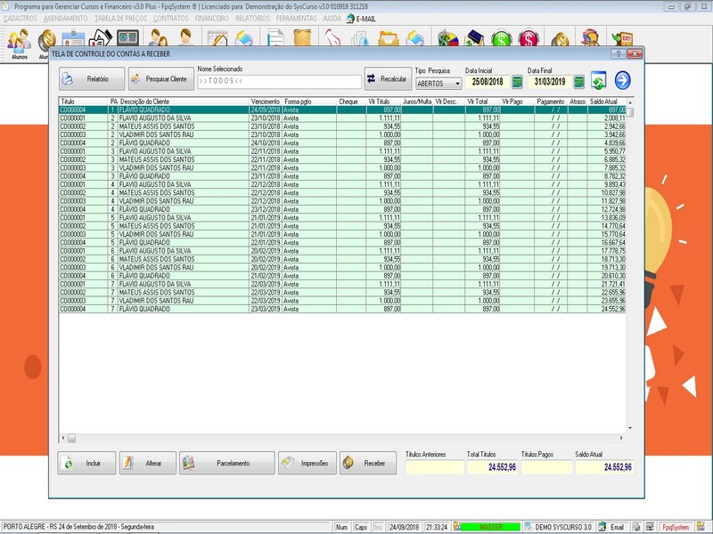Click the Receber button
713x534 pixels.
[365, 463]
